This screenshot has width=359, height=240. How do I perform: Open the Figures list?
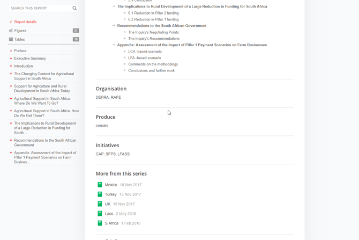[x=20, y=31]
